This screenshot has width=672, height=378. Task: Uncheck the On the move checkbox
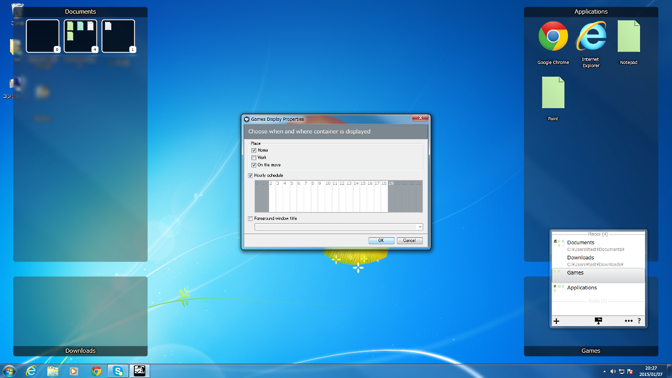[254, 165]
